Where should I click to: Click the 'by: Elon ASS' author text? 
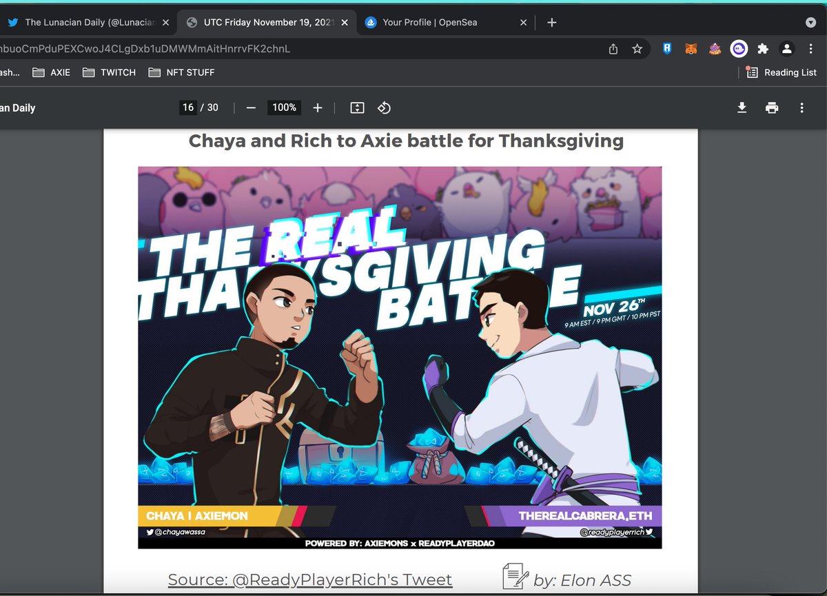pyautogui.click(x=582, y=580)
